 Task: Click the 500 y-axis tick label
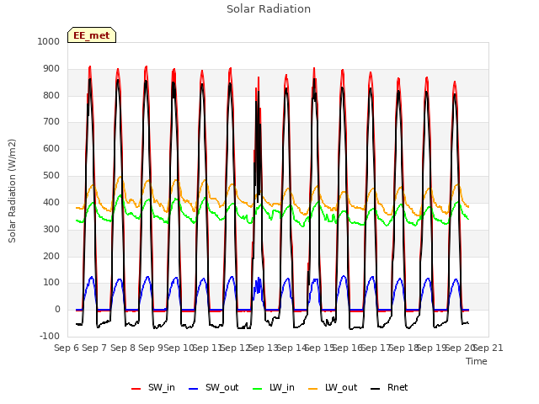(51, 176)
